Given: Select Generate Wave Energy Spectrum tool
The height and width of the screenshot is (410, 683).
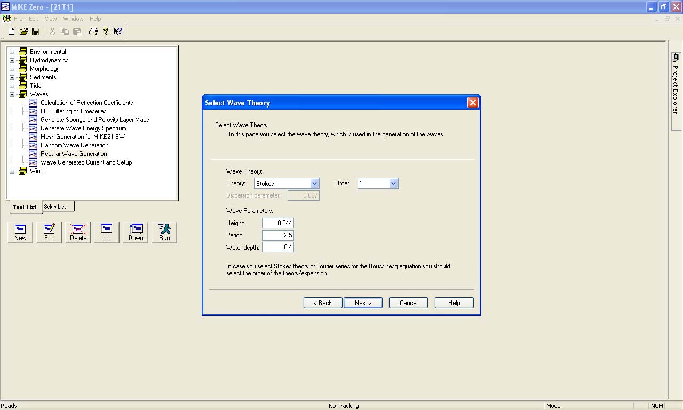Looking at the screenshot, I should coord(83,128).
